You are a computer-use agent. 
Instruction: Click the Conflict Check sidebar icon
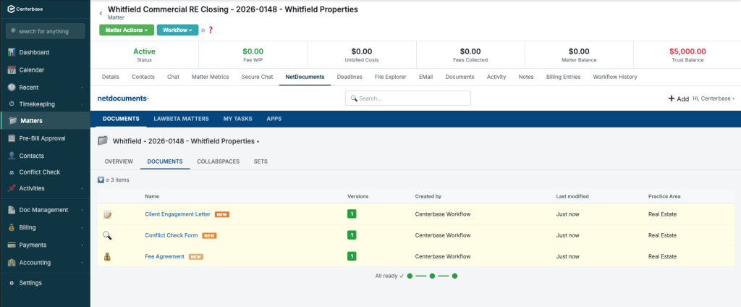pos(12,172)
